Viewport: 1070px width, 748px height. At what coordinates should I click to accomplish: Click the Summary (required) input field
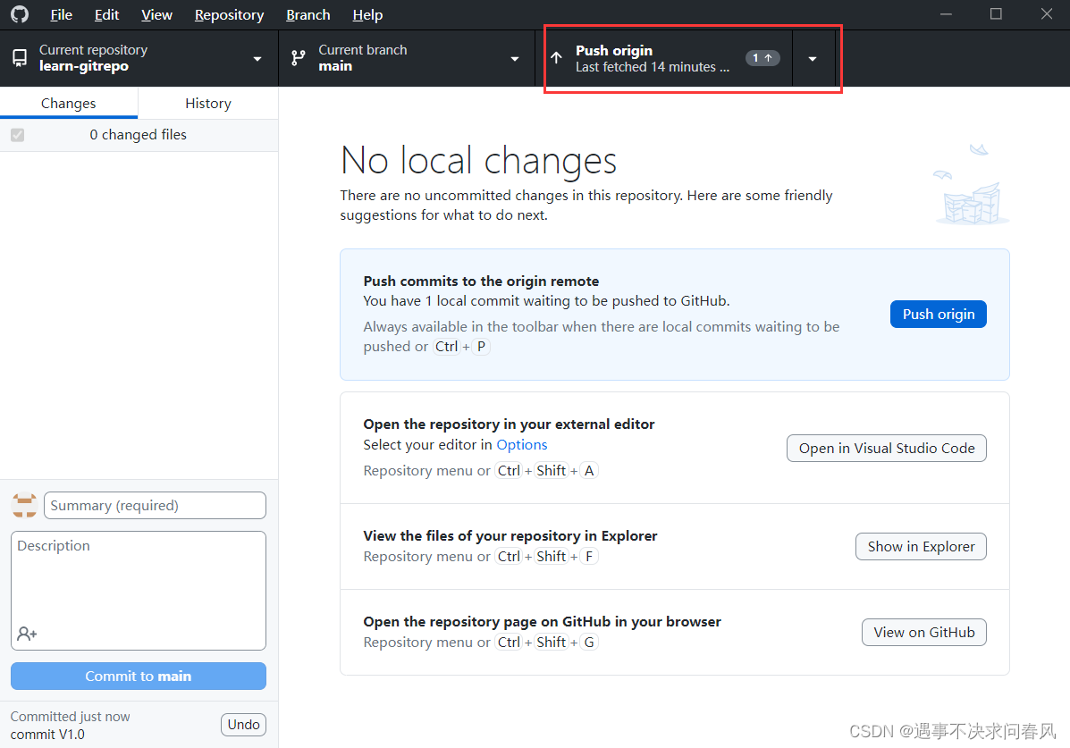tap(155, 506)
